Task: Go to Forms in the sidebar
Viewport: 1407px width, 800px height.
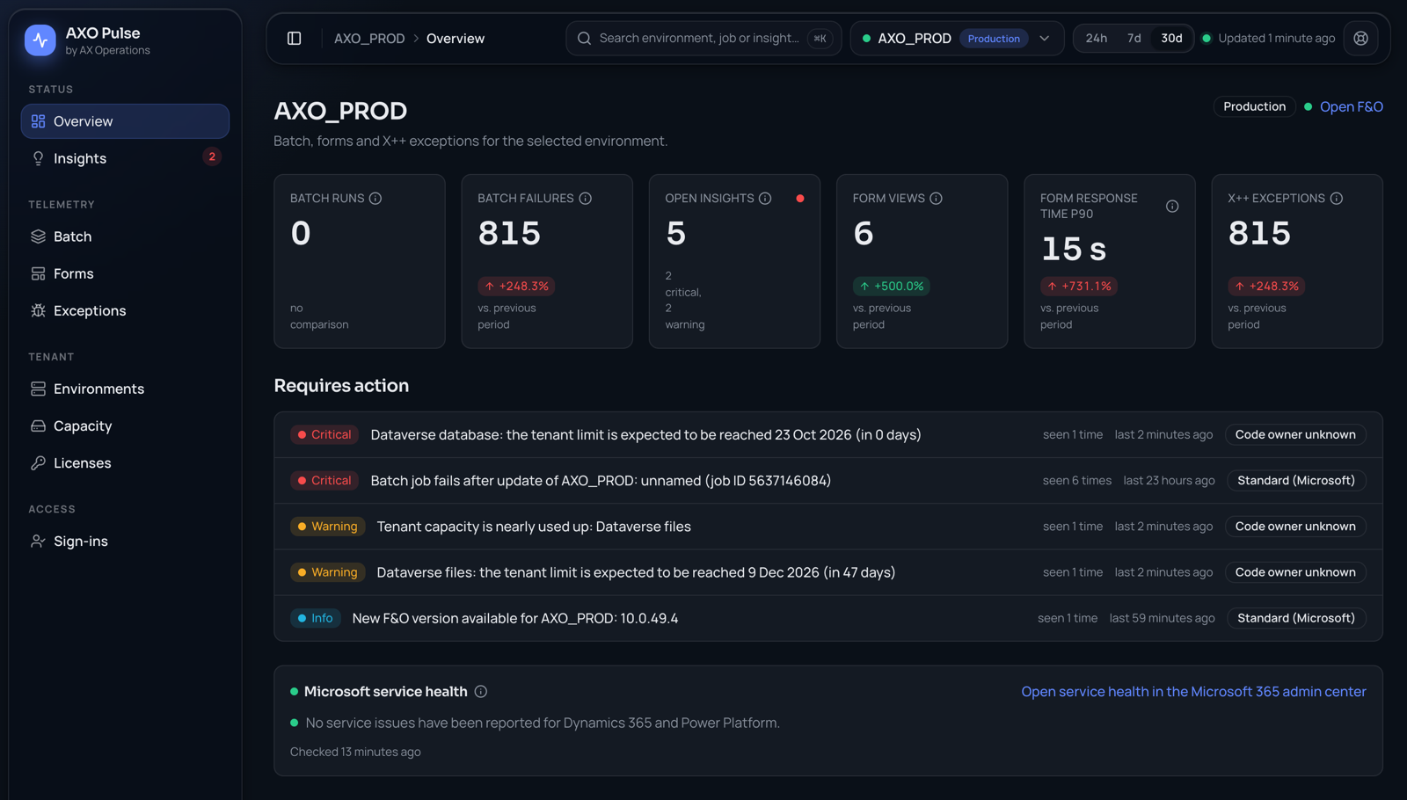Action: pyautogui.click(x=125, y=273)
